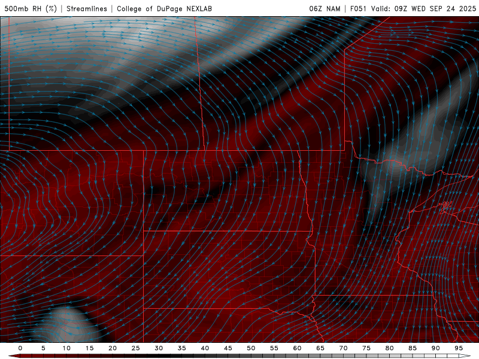Image resolution: width=479 pixels, height=359 pixels.
Task: Select the 40 label on the RH scale
Action: coord(205,348)
